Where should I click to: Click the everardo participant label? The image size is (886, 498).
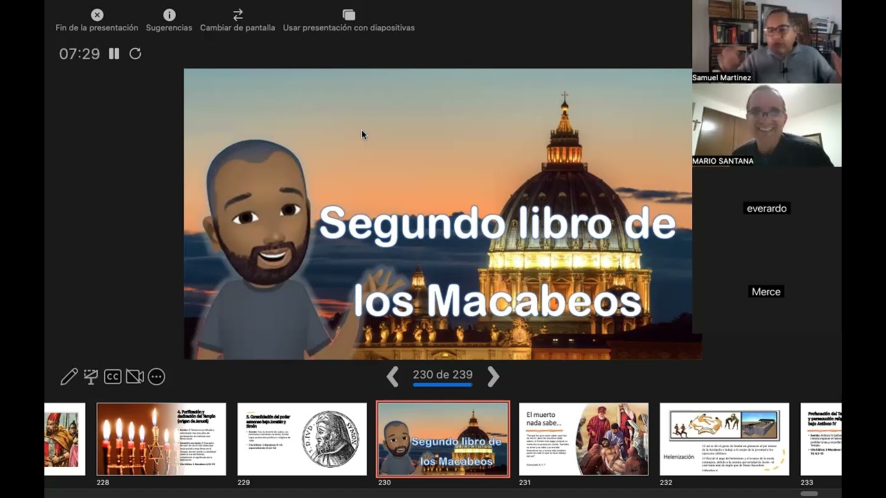pos(766,208)
